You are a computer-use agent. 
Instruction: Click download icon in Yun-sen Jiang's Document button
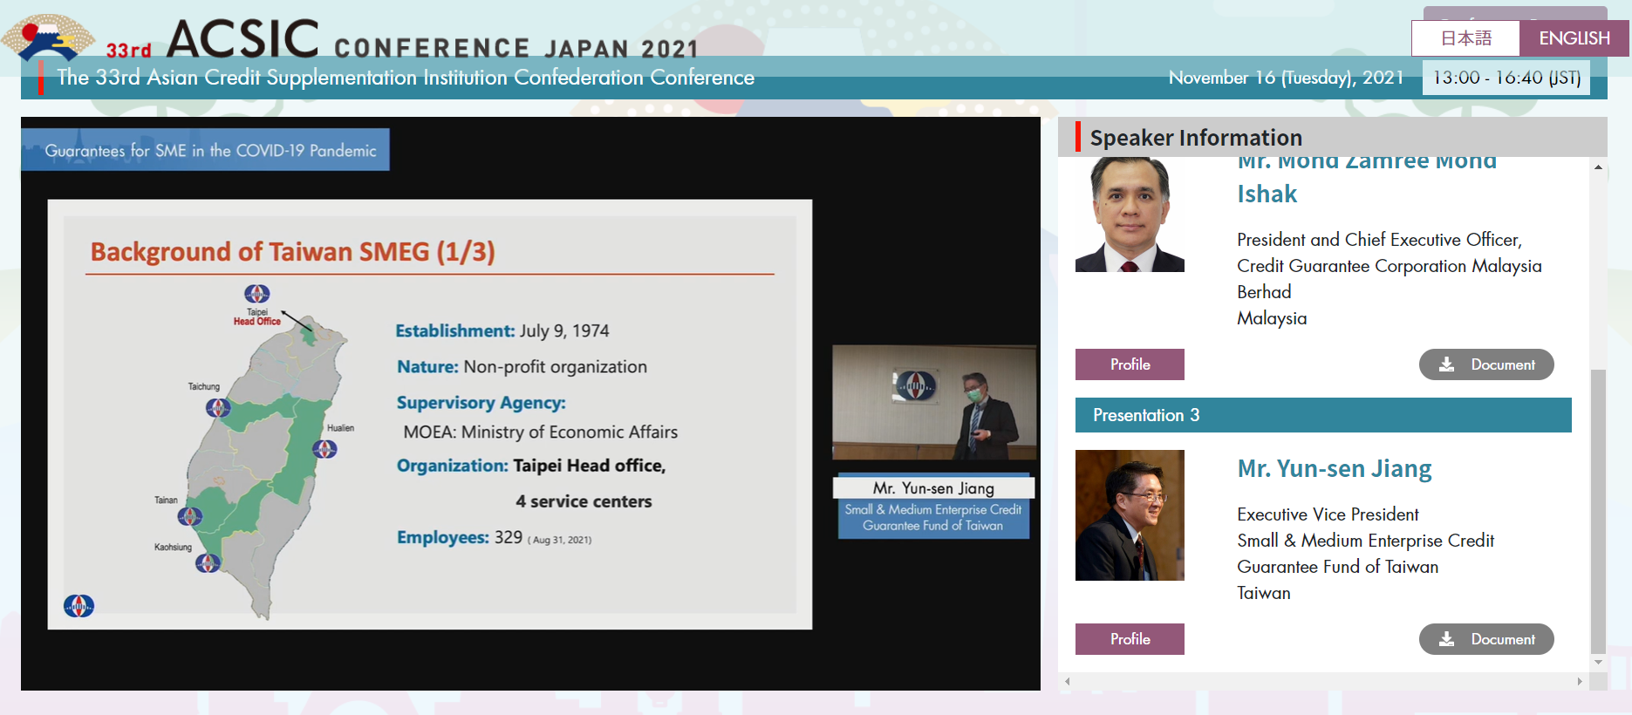tap(1446, 639)
